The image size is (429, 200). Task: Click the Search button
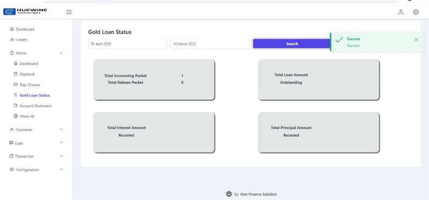click(292, 44)
